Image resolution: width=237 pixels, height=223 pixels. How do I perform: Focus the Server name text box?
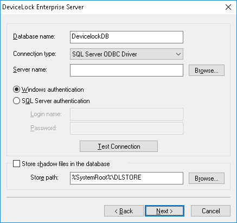coord(126,70)
